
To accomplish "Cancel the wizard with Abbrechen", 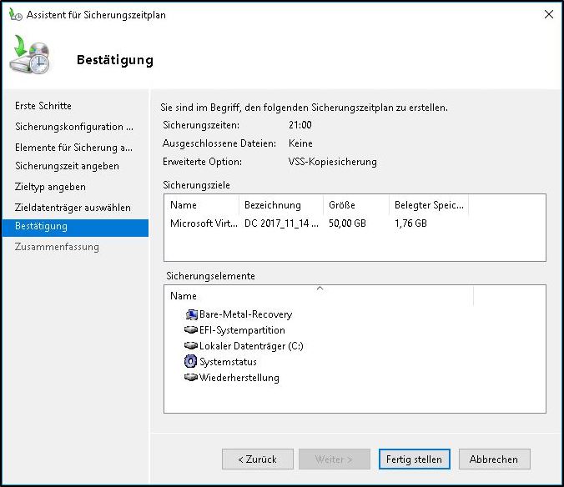I will tap(494, 459).
